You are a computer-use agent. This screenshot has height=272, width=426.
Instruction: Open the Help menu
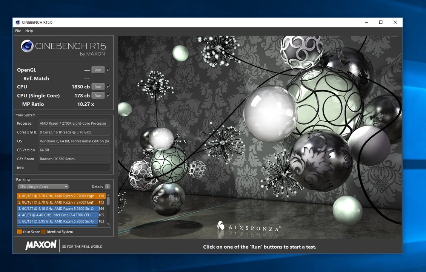[x=29, y=31]
